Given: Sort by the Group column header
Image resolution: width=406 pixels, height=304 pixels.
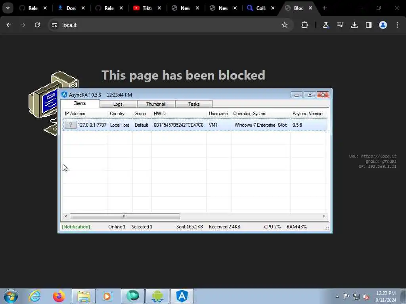Looking at the screenshot, I should click(x=140, y=114).
